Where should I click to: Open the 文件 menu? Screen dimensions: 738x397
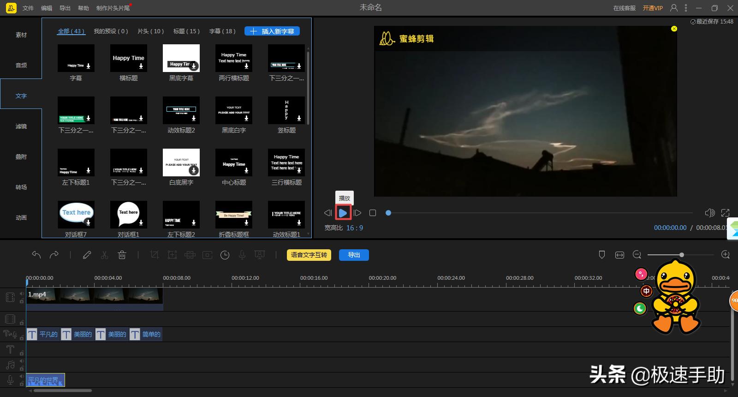[28, 8]
